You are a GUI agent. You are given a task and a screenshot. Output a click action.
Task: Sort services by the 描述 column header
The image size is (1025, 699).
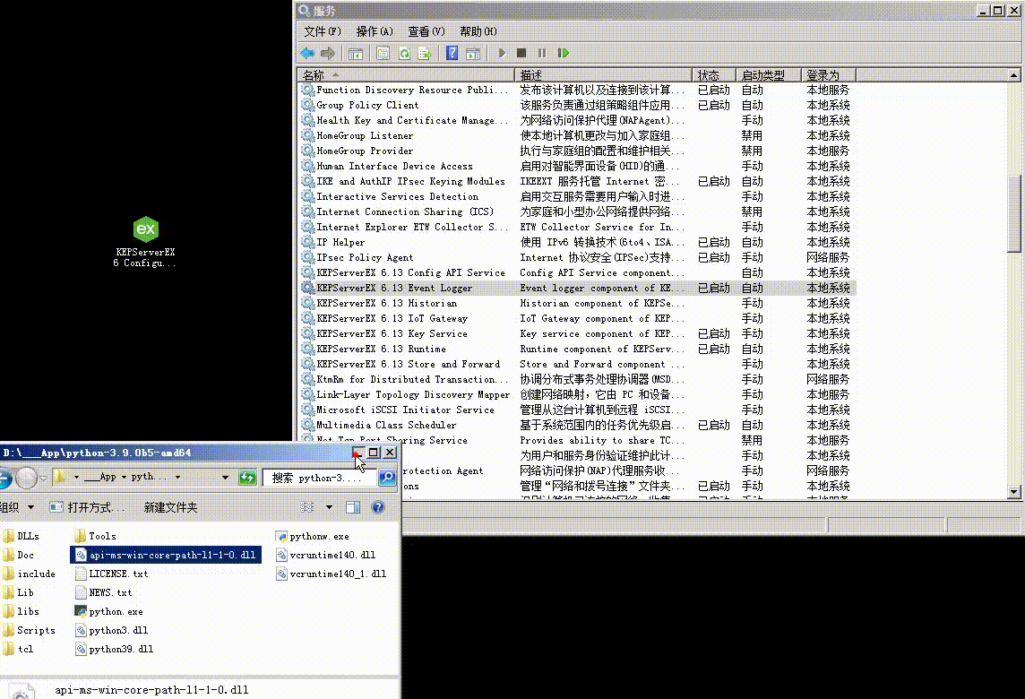603,75
